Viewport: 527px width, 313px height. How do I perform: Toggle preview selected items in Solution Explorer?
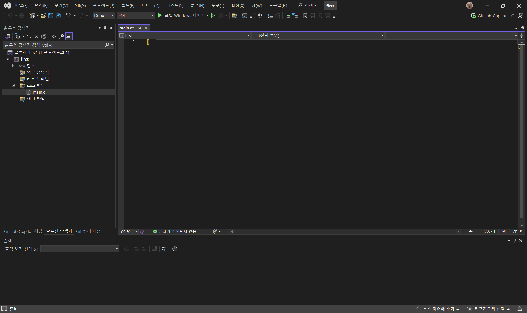[x=69, y=36]
